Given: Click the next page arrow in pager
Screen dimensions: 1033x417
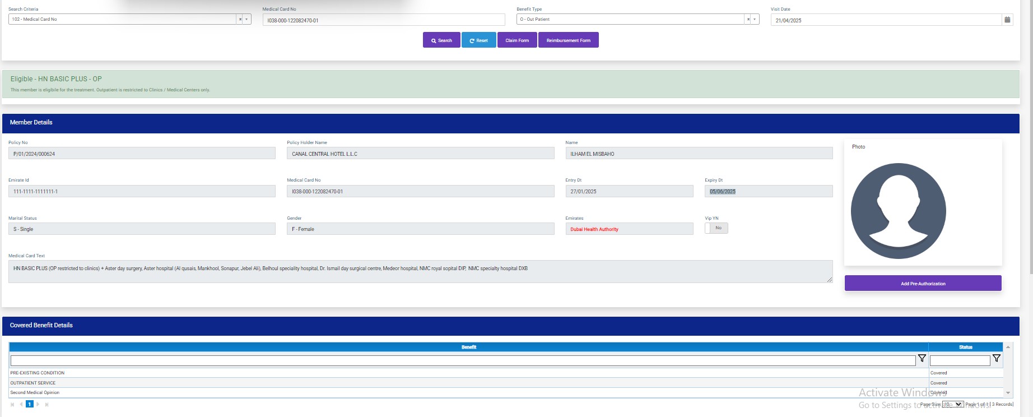Looking at the screenshot, I should point(38,404).
